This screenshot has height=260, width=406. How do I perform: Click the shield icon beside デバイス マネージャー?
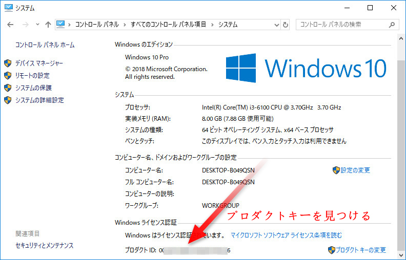point(8,63)
